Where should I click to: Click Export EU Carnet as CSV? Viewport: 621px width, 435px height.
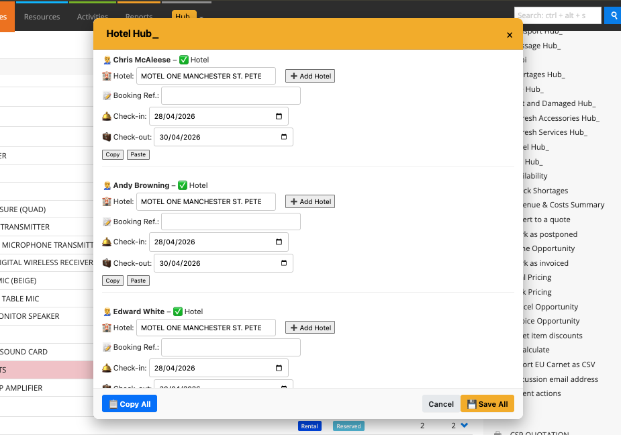(559, 365)
